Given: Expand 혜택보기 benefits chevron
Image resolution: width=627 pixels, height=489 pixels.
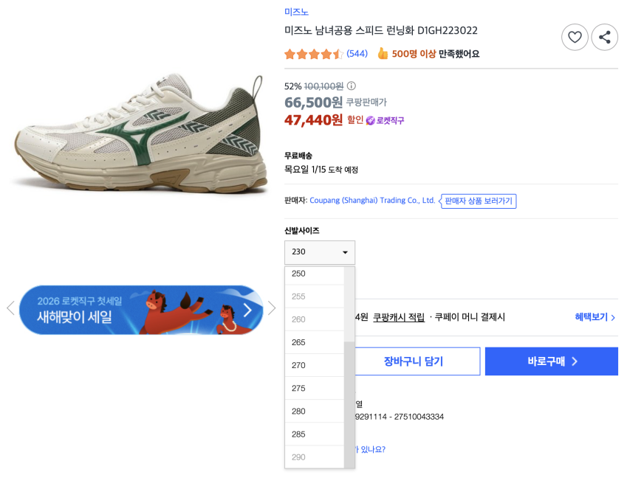Looking at the screenshot, I should coord(595,317).
